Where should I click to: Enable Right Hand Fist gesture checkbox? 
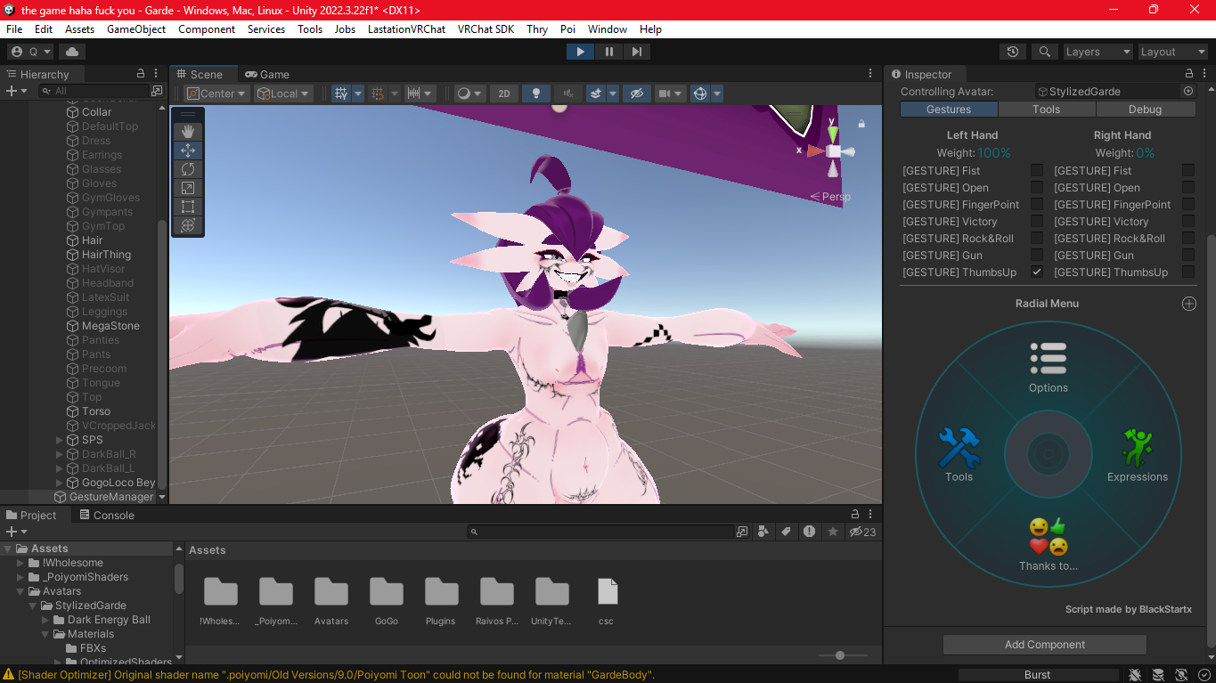point(1188,170)
